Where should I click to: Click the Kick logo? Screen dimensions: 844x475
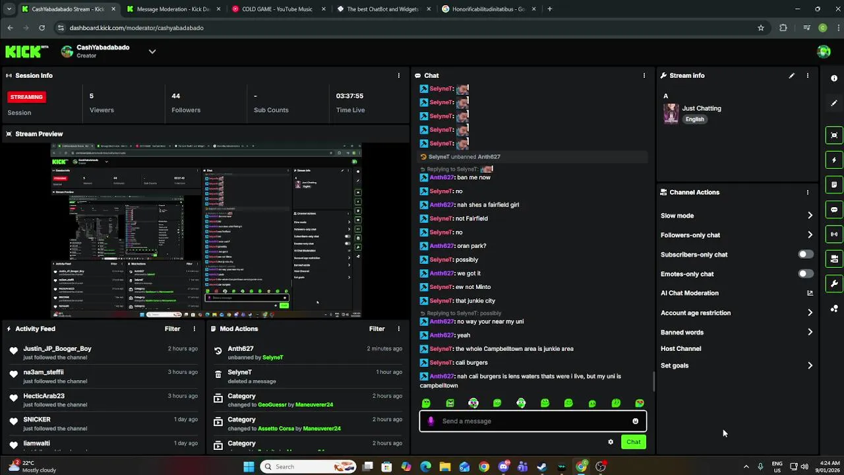[27, 51]
